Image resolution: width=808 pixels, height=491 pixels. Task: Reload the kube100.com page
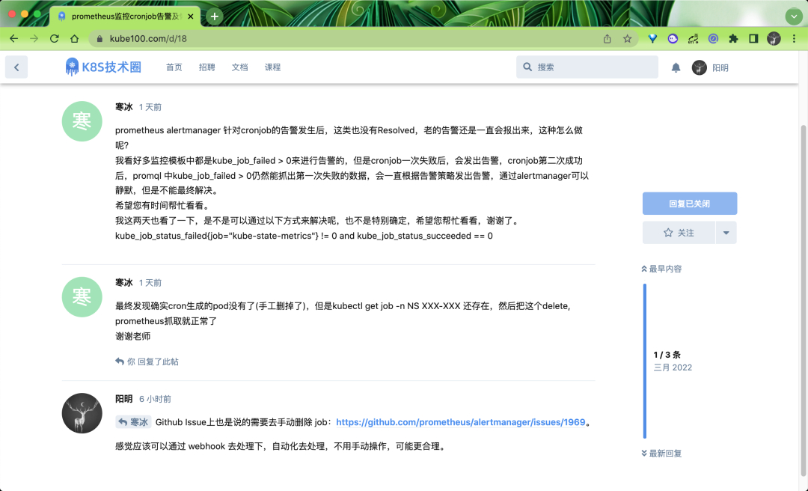point(54,39)
